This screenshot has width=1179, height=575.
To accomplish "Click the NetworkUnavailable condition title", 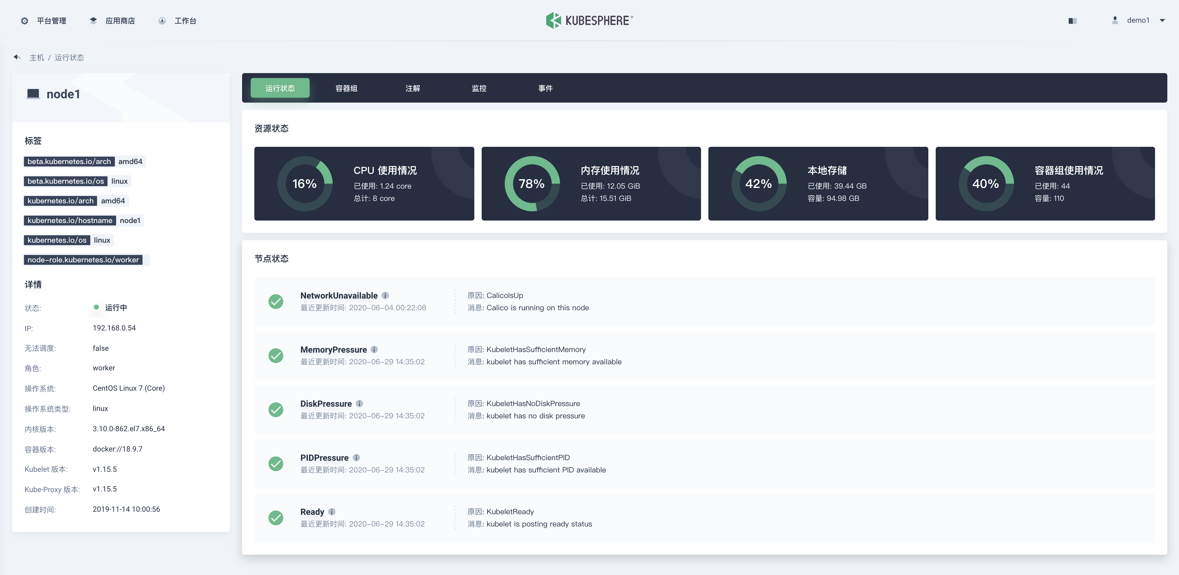I will point(339,296).
